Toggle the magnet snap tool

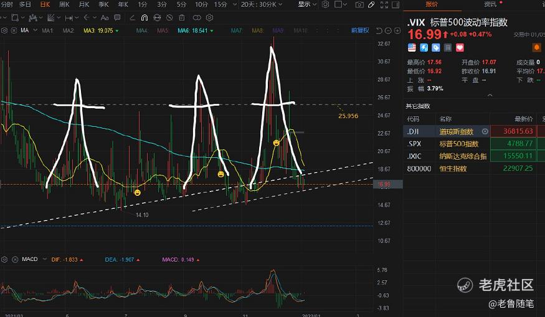(145, 17)
